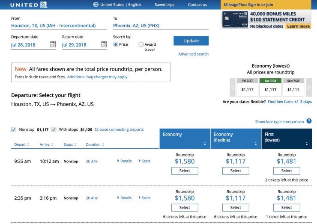Sort flights by Stops

point(70,144)
